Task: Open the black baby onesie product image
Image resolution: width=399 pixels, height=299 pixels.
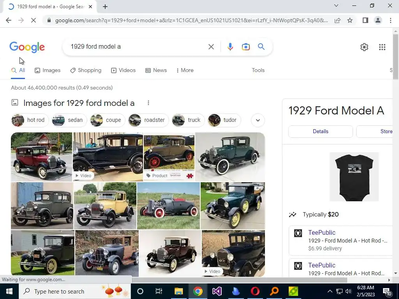Action: tap(354, 177)
